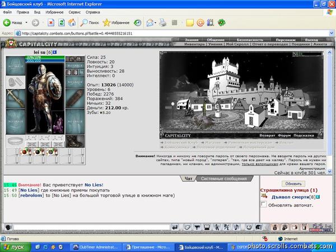Click the belt equipment slot

(16, 141)
